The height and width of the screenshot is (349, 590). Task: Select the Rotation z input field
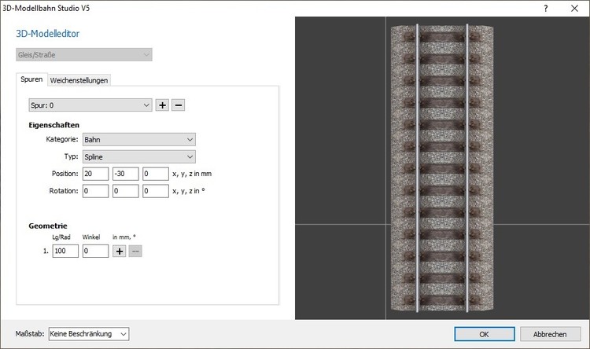click(x=156, y=191)
